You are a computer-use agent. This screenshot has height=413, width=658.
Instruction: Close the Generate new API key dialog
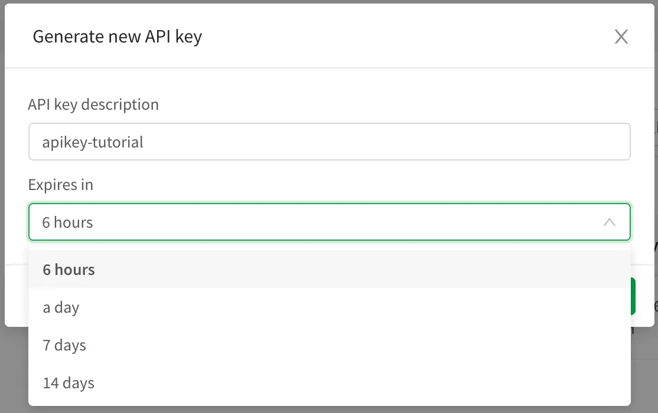point(621,37)
